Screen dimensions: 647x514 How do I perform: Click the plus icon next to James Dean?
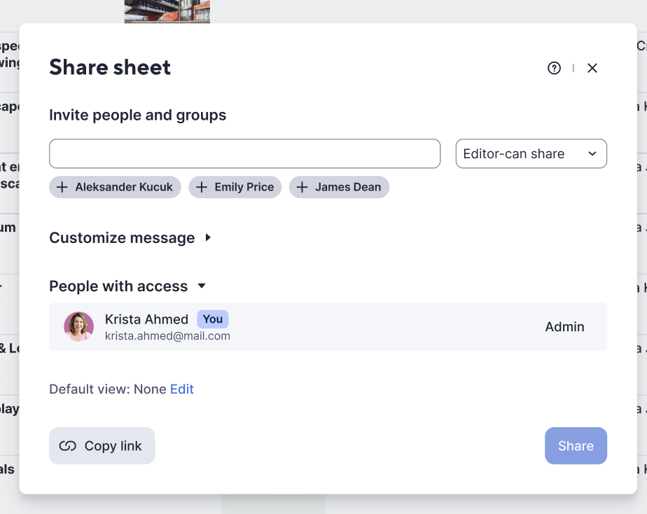(302, 187)
